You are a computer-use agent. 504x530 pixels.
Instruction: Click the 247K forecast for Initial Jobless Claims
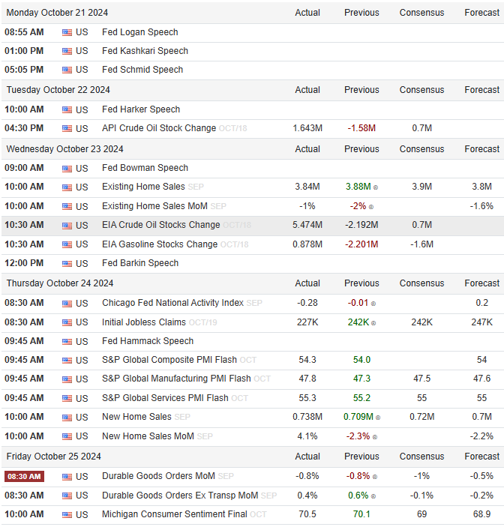click(482, 322)
